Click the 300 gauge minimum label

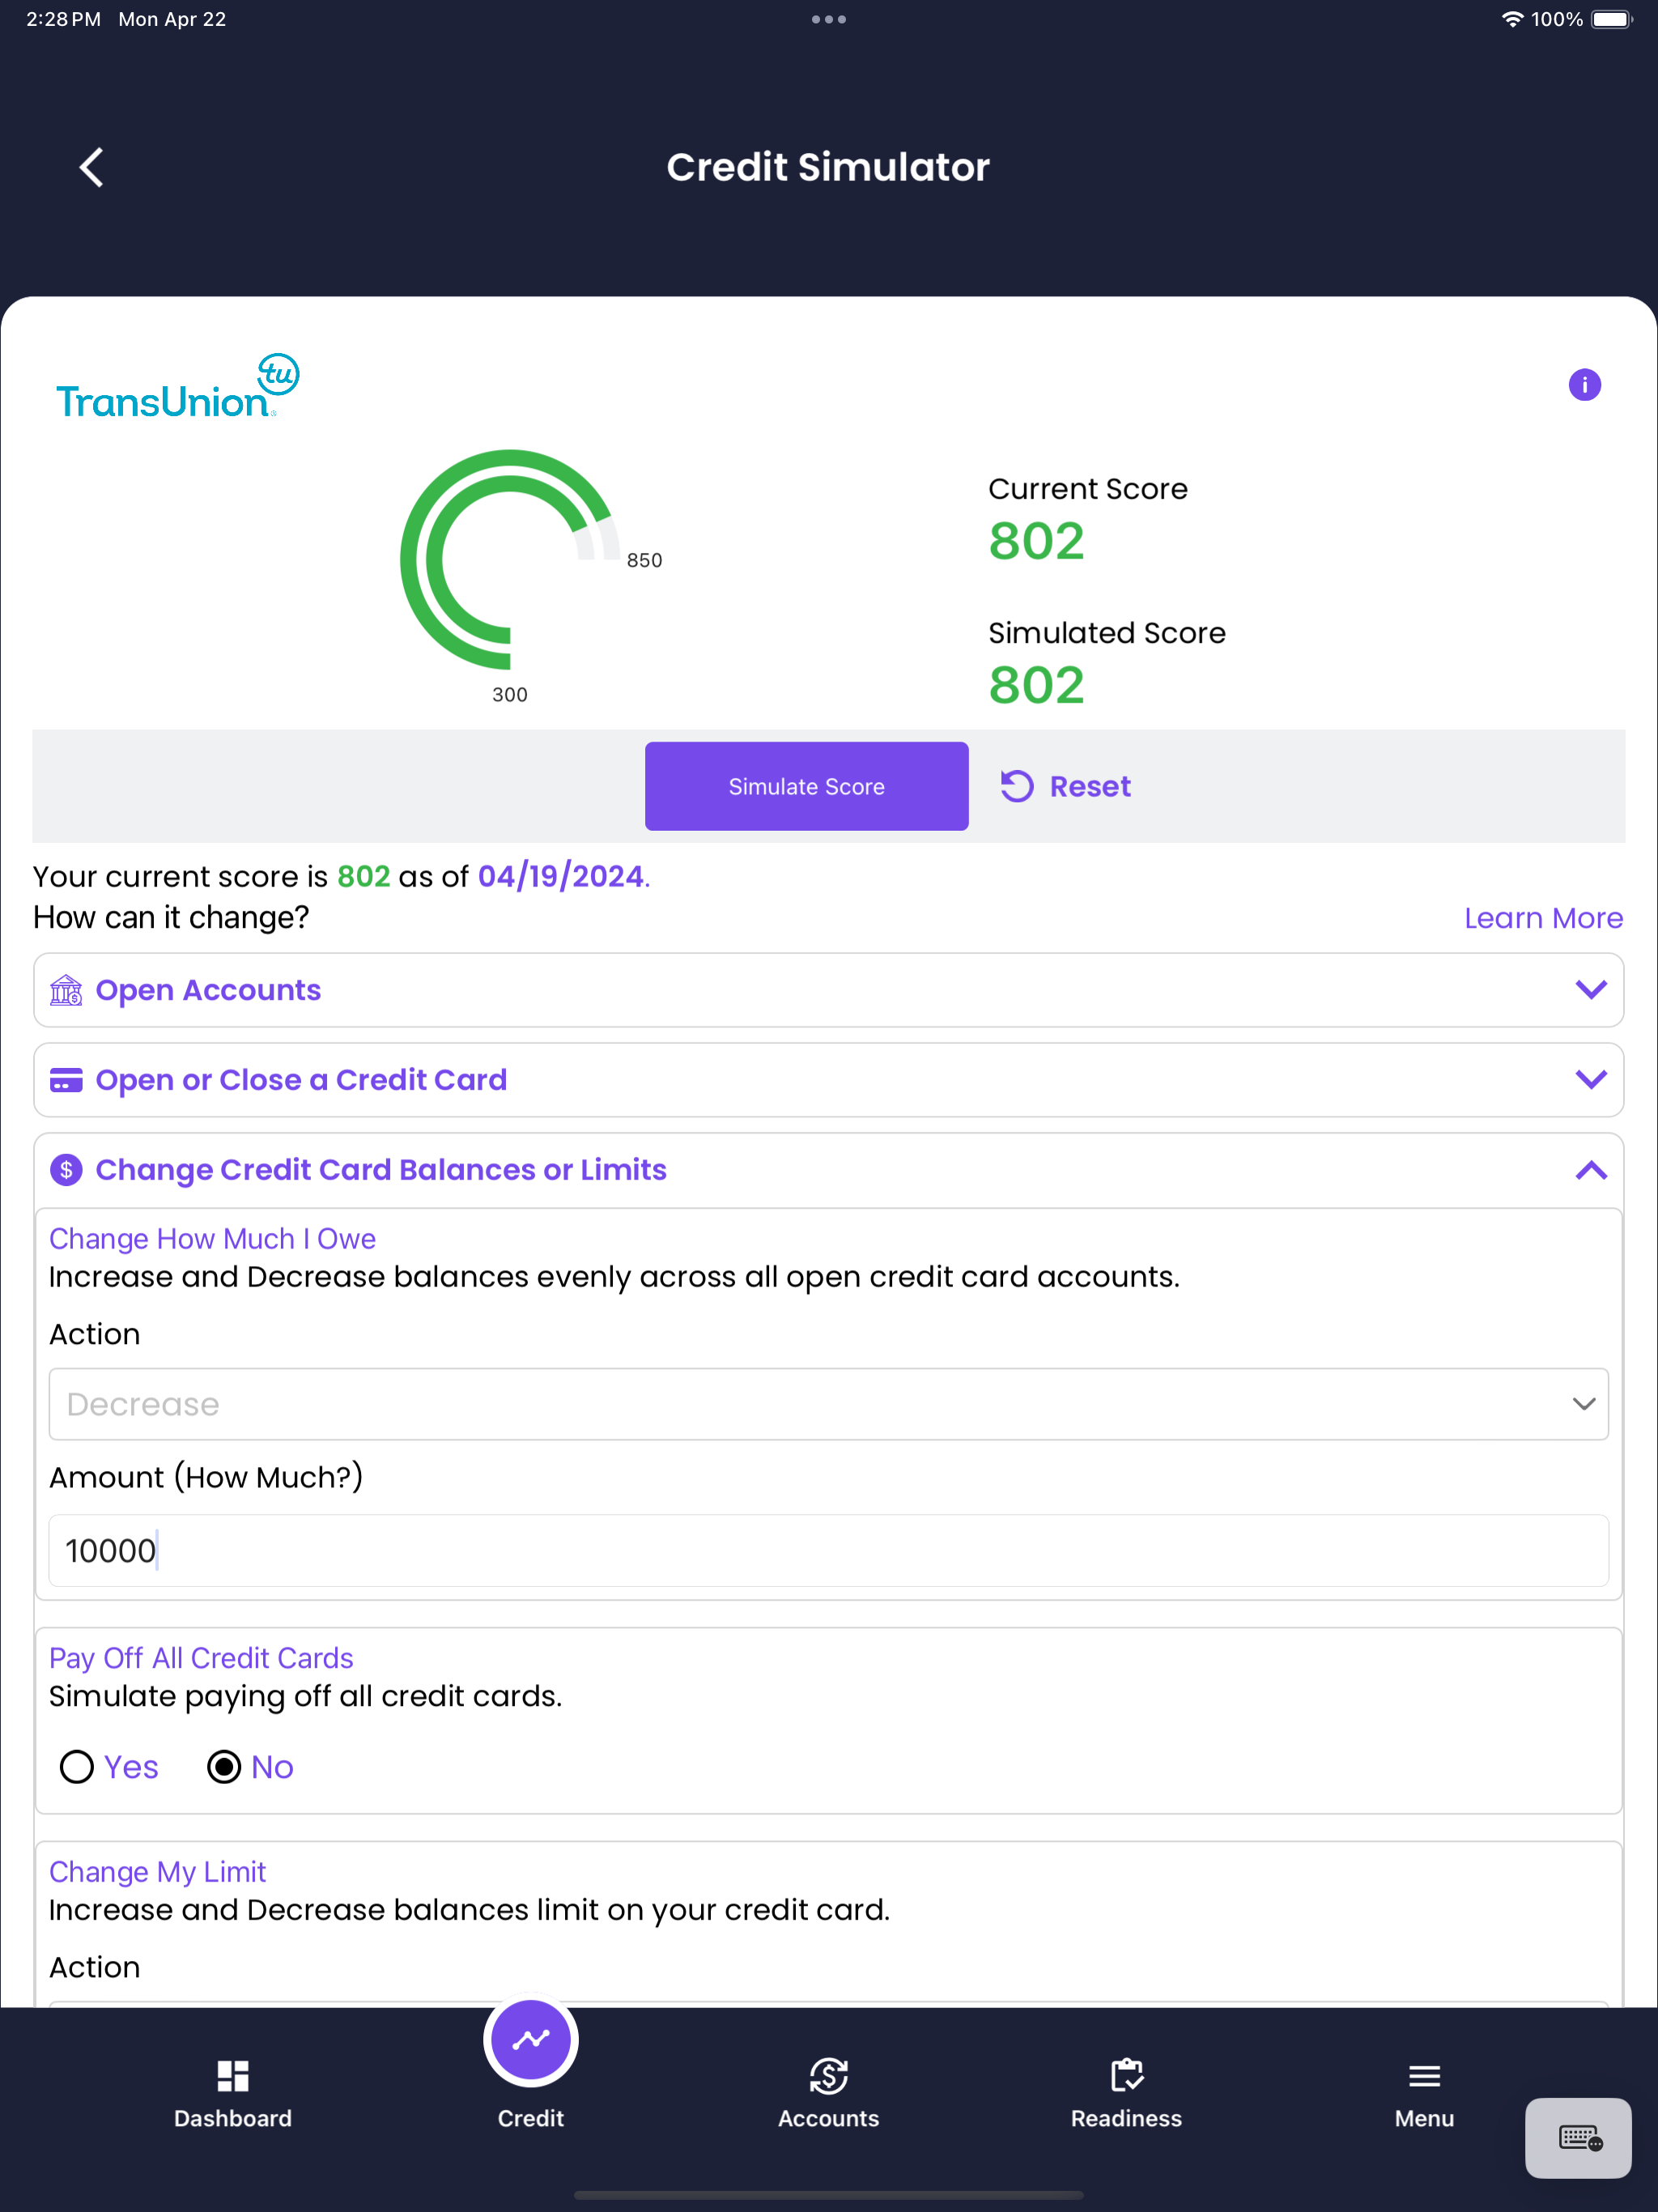510,694
